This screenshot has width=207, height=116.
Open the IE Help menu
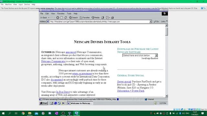coord(75,14)
